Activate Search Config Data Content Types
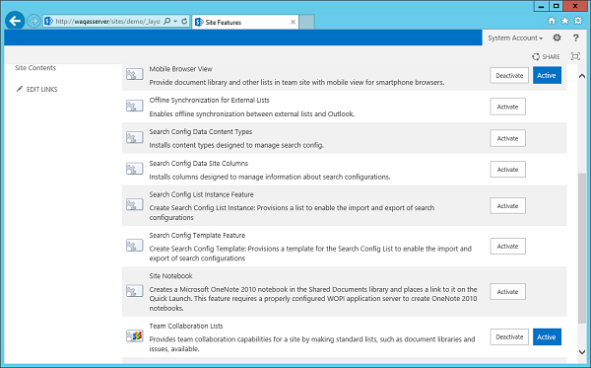Image resolution: width=591 pixels, height=368 pixels. pyautogui.click(x=507, y=138)
